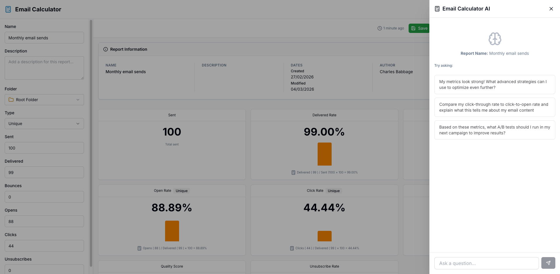The width and height of the screenshot is (560, 274).
Task: Select the advanced strategies suggested question
Action: (x=494, y=85)
